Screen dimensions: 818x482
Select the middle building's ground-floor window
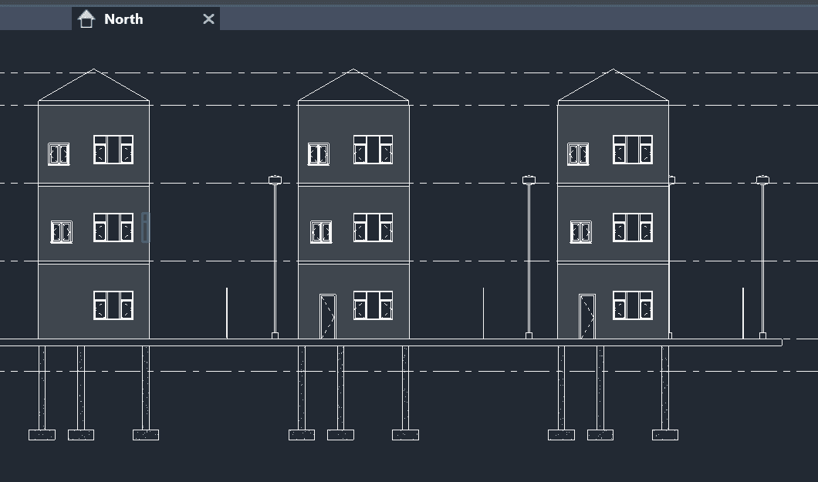[373, 305]
